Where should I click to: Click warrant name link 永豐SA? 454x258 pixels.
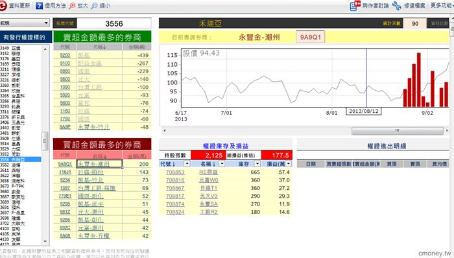tap(208, 204)
